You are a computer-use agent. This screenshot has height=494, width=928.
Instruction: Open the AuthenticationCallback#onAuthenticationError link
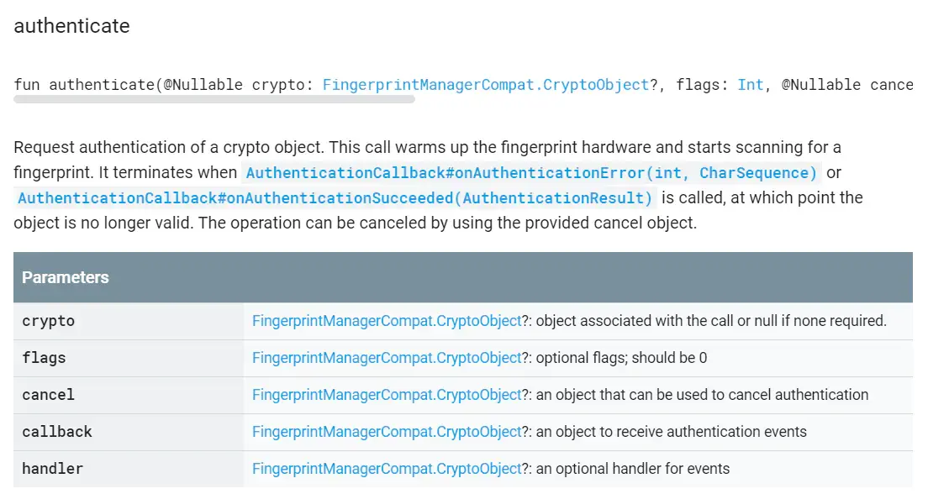click(531, 173)
